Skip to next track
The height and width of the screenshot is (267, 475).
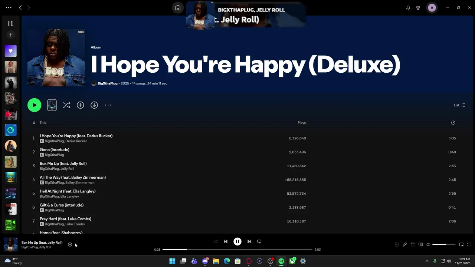249,241
